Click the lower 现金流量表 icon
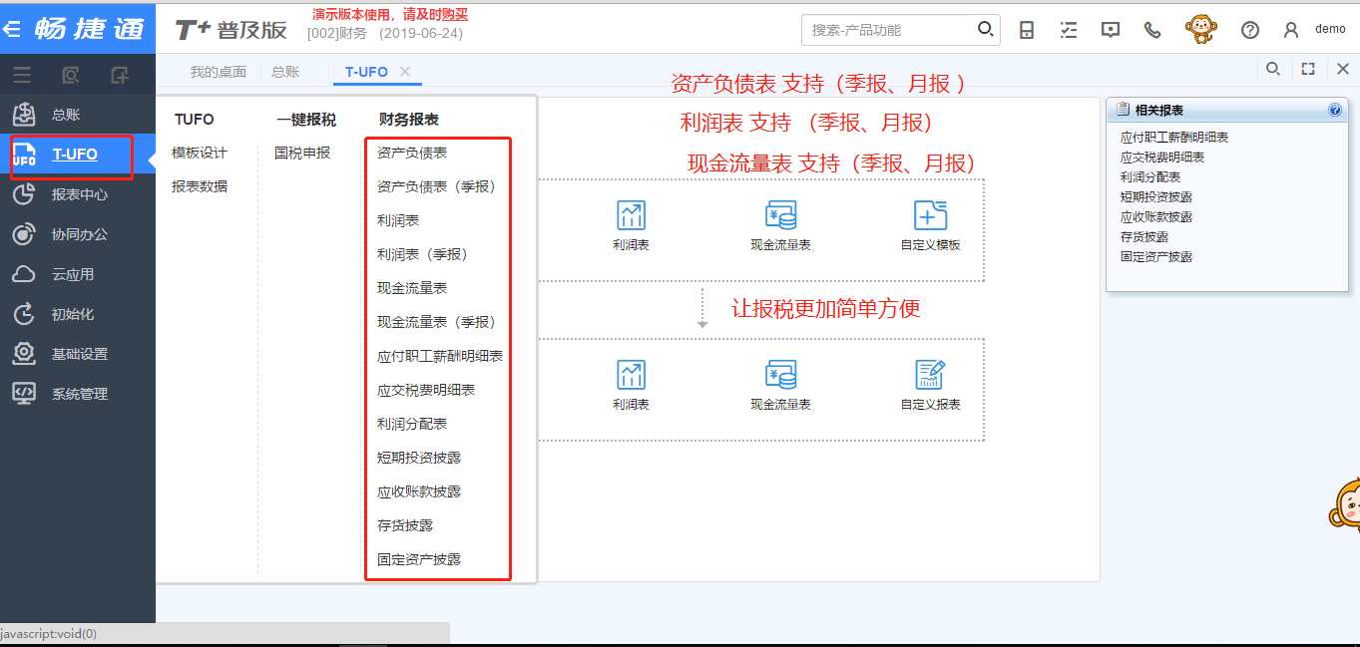Image resolution: width=1360 pixels, height=647 pixels. coord(780,375)
